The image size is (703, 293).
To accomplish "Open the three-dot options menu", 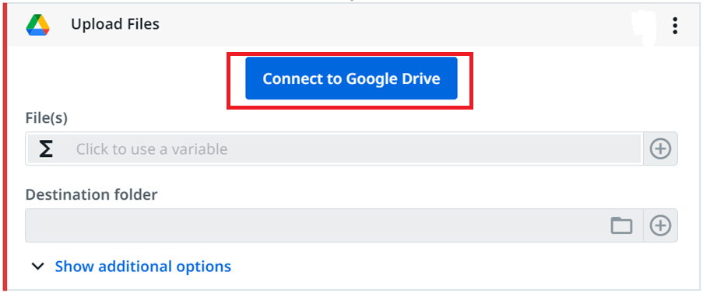I will (x=675, y=26).
